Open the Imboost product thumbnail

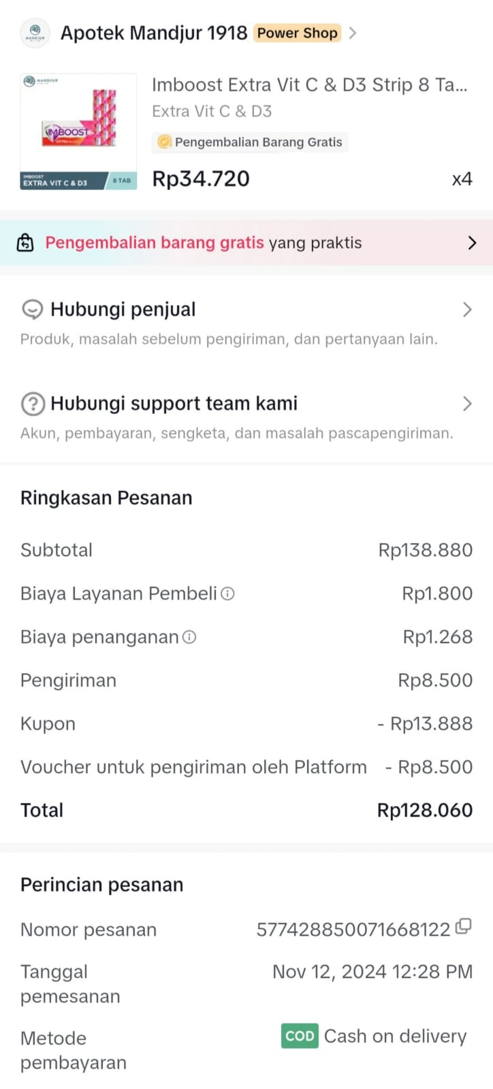tap(78, 131)
